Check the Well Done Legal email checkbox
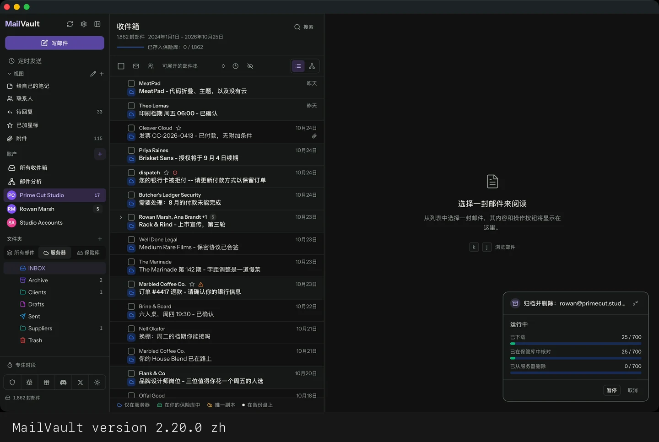The image size is (659, 442). tap(131, 239)
